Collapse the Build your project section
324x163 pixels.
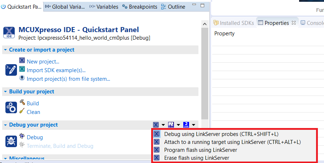pyautogui.click(x=5, y=92)
